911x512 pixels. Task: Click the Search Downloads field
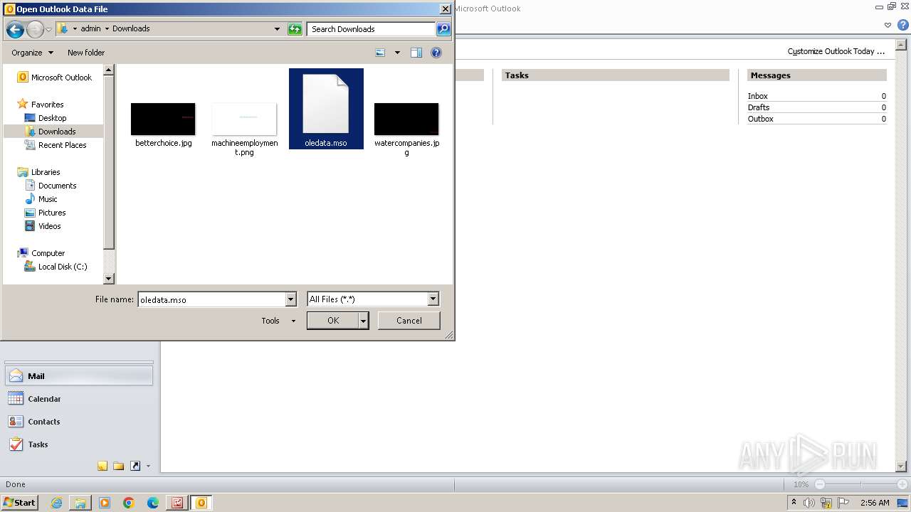(x=372, y=29)
